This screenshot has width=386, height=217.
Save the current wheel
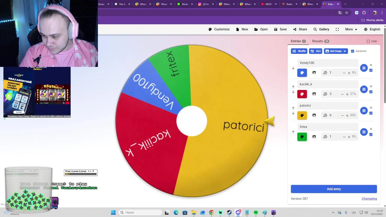click(280, 29)
